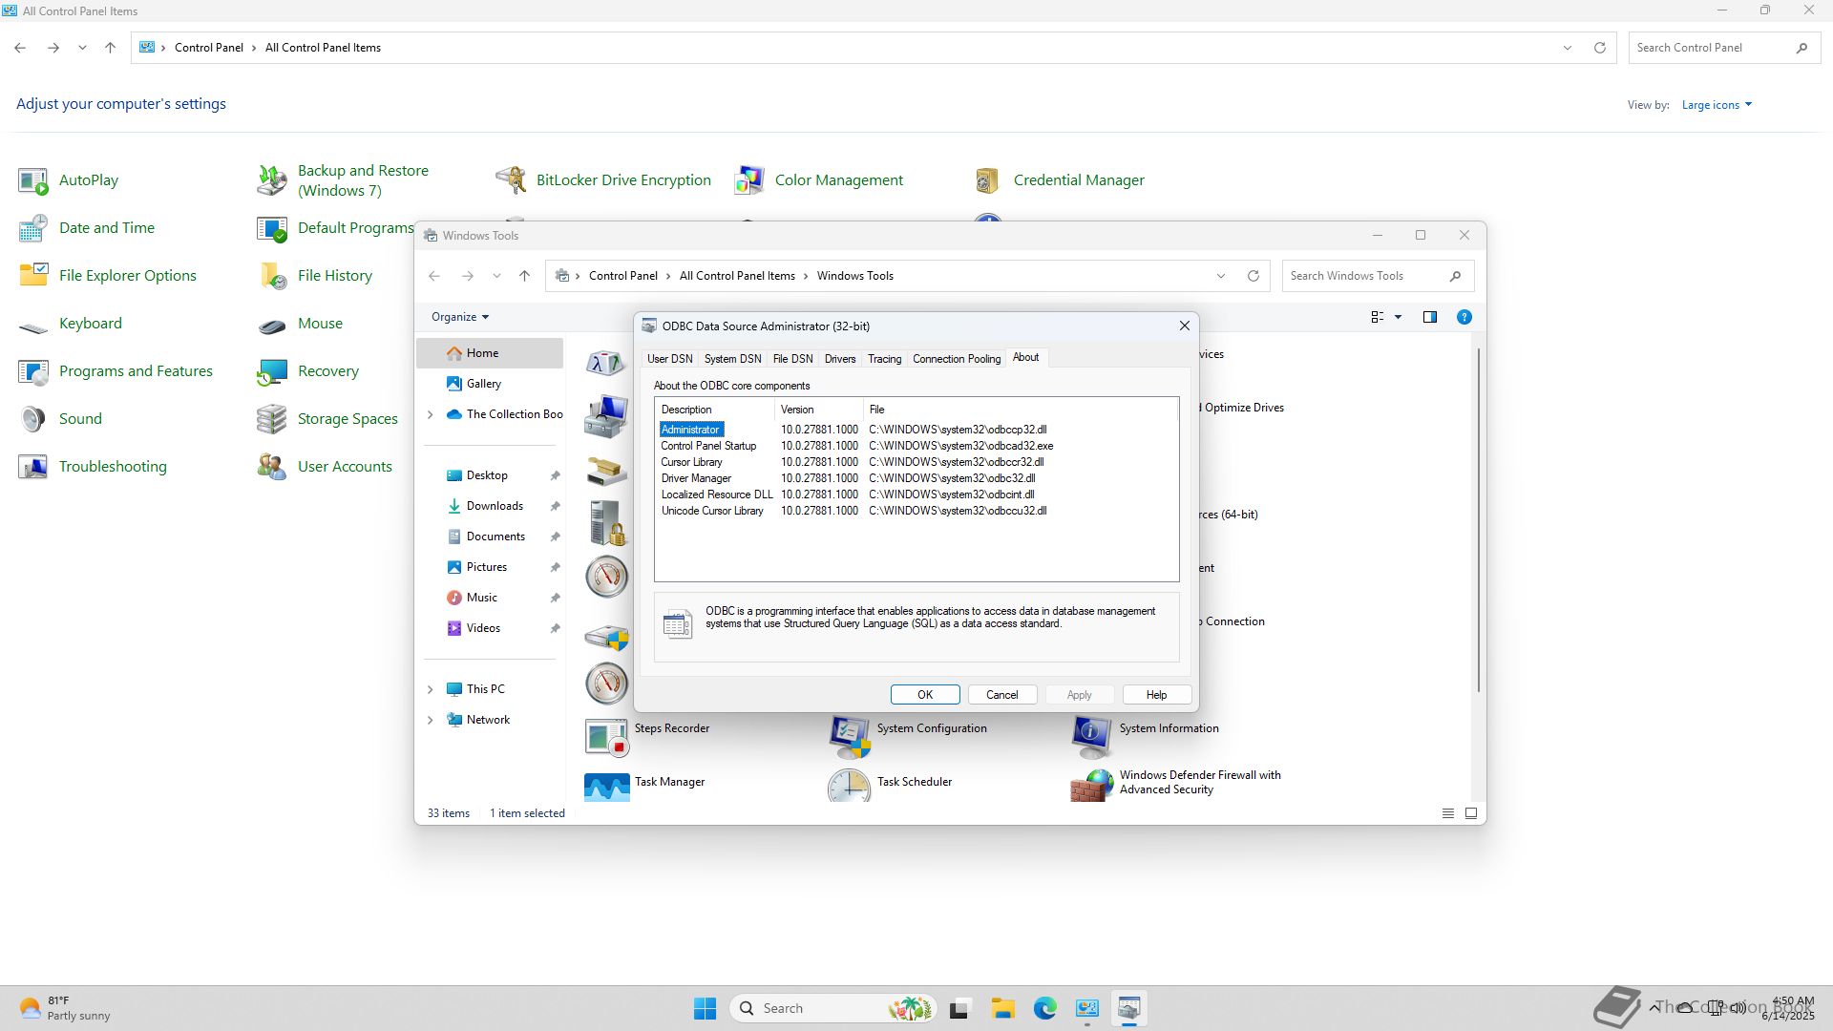
Task: Open Windows Defender Firewall icon
Action: click(x=1092, y=786)
